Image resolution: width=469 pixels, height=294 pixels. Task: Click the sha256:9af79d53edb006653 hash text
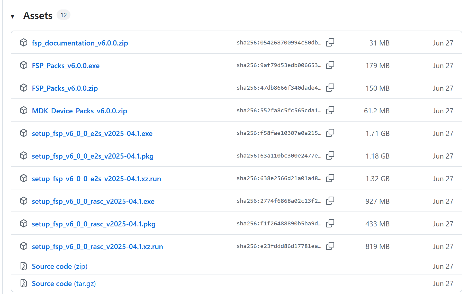click(x=279, y=65)
